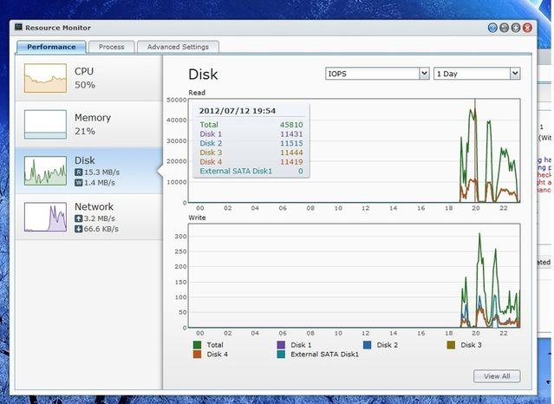The image size is (554, 404).
Task: Toggle the External SATA Disk1 legend swatch
Action: 281,354
